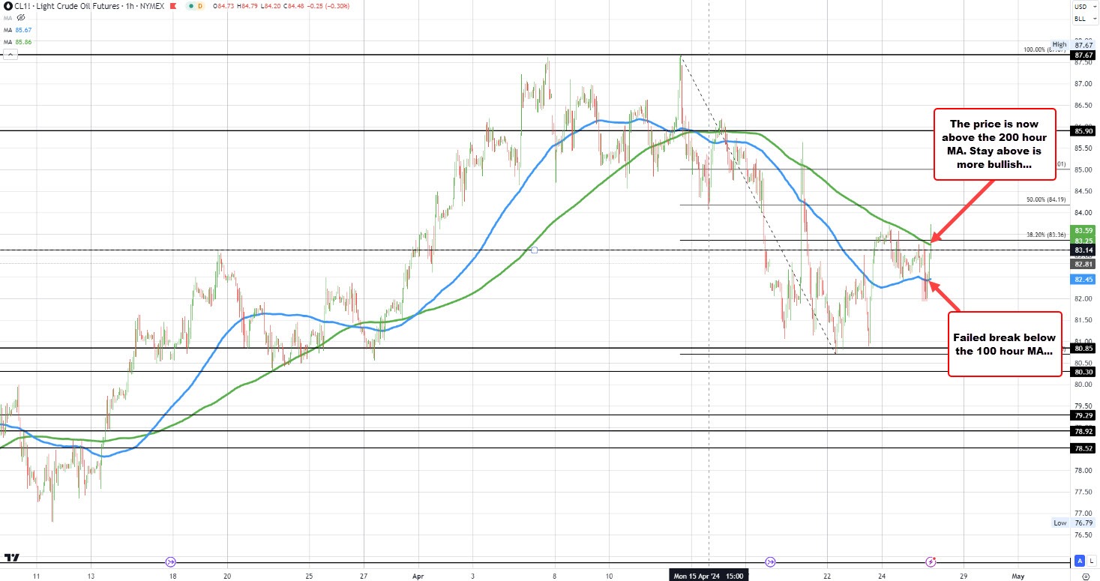Click the 78.92 horizontal line price label
Image resolution: width=1100 pixels, height=581 pixels.
tap(1083, 431)
